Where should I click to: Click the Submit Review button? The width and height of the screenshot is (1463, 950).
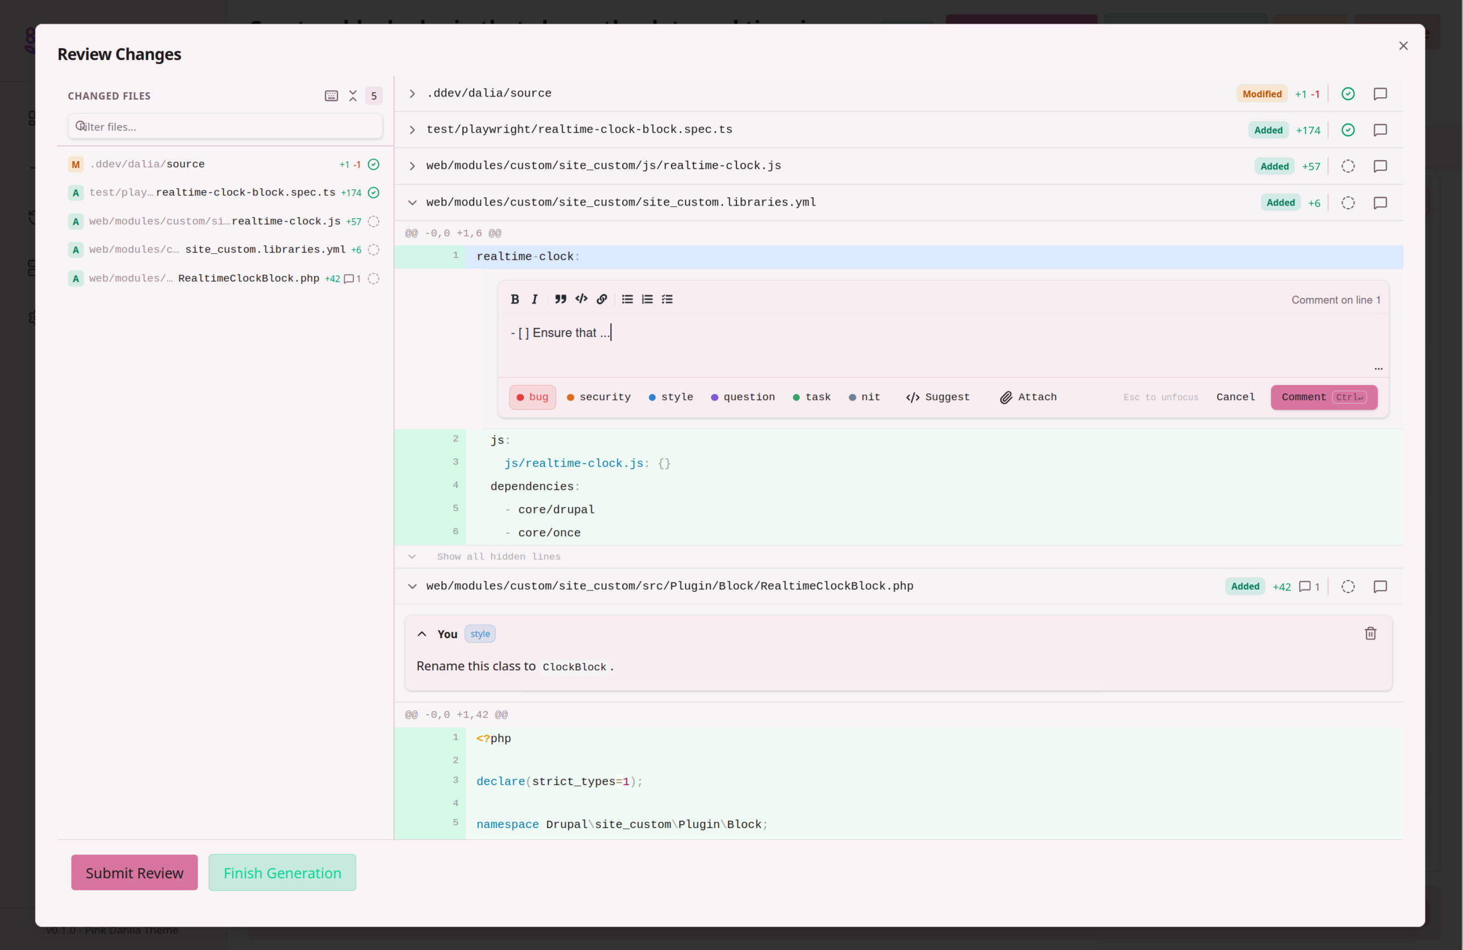(134, 873)
